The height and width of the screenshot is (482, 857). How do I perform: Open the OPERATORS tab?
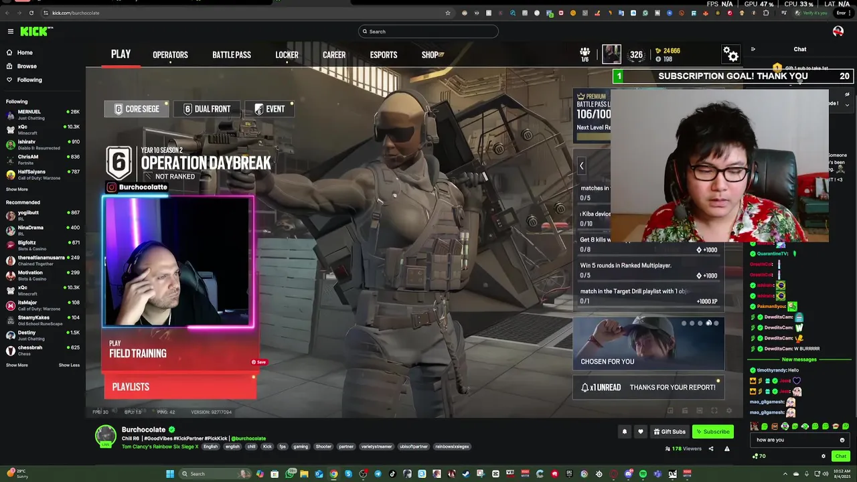point(170,55)
